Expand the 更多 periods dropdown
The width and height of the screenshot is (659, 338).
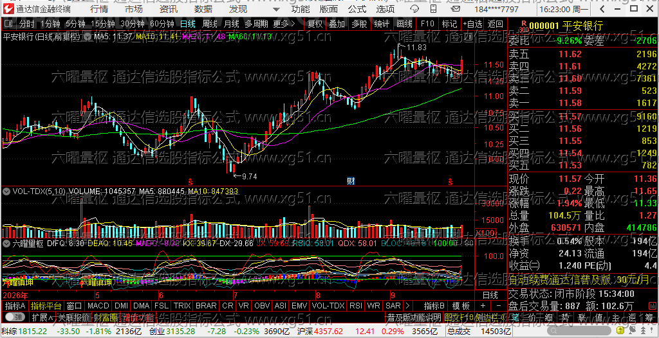tap(284, 24)
